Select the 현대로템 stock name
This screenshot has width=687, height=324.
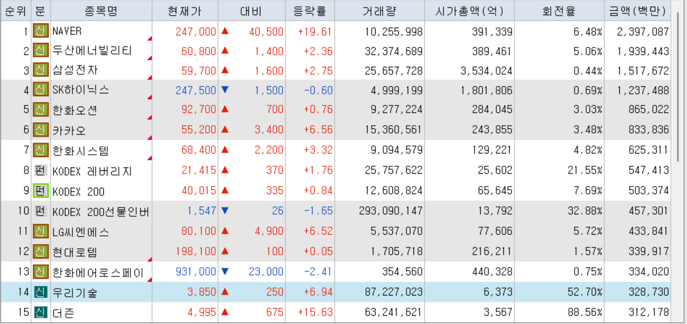(75, 252)
